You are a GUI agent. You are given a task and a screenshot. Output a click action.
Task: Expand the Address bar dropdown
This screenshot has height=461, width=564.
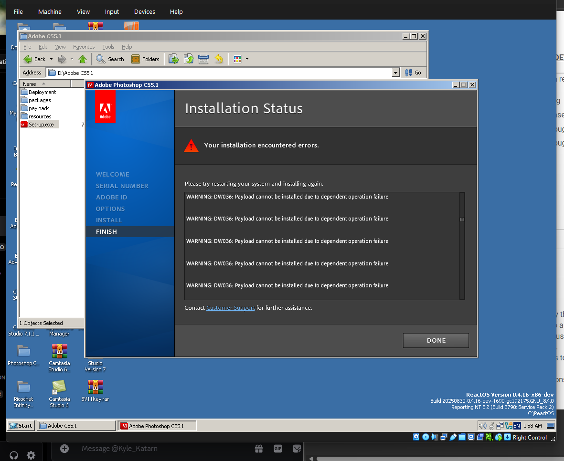tap(396, 73)
